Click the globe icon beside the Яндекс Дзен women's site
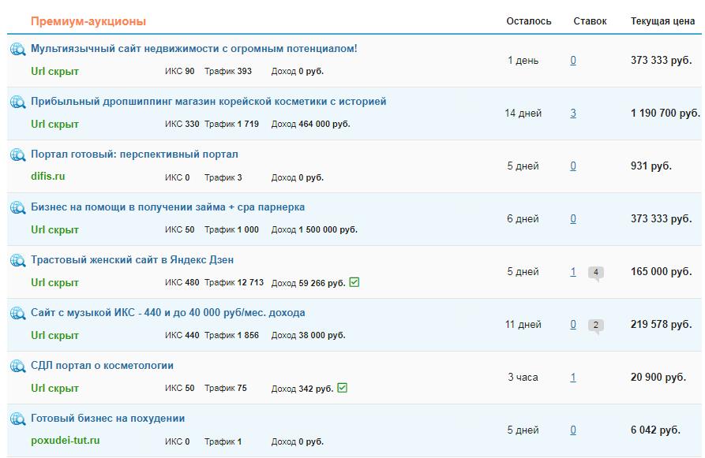Image resolution: width=705 pixels, height=458 pixels. tap(18, 260)
